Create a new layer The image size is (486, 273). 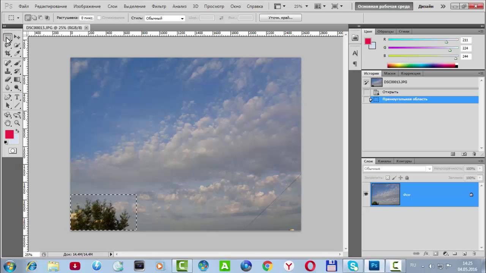point(464,253)
